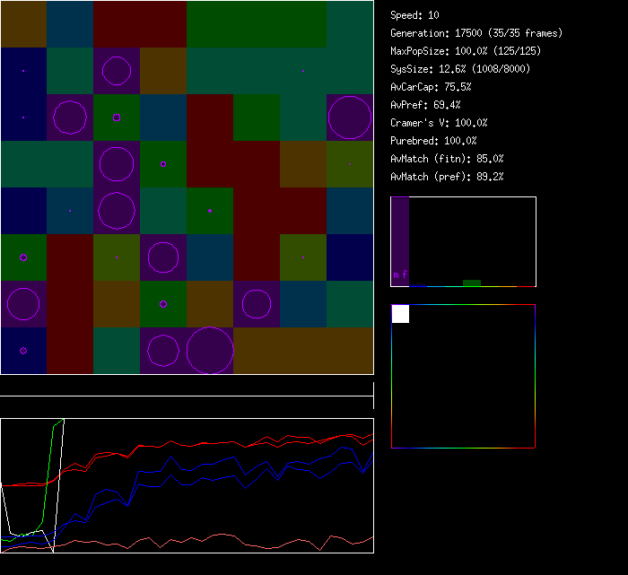Image resolution: width=628 pixels, height=575 pixels.
Task: Select the large circle in the rightmost grid column
Action: point(350,118)
